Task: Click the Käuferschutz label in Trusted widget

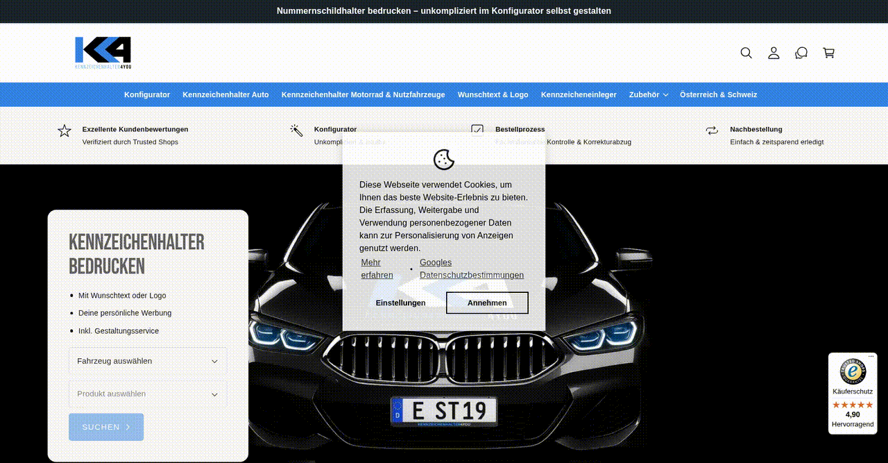Action: click(x=853, y=392)
